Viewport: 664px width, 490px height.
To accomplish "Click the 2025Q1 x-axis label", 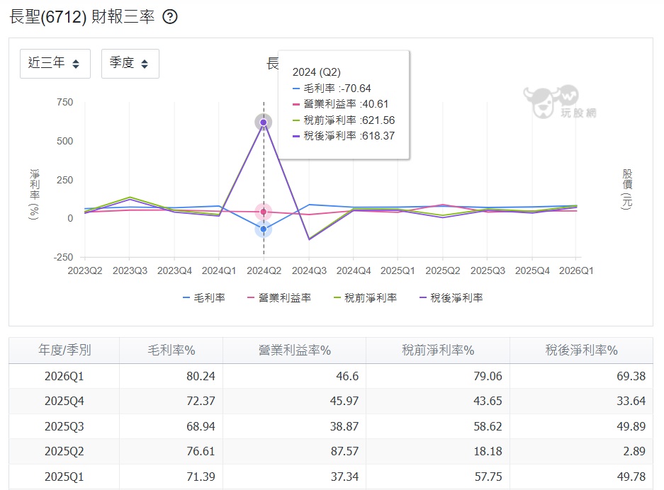I will (x=398, y=270).
